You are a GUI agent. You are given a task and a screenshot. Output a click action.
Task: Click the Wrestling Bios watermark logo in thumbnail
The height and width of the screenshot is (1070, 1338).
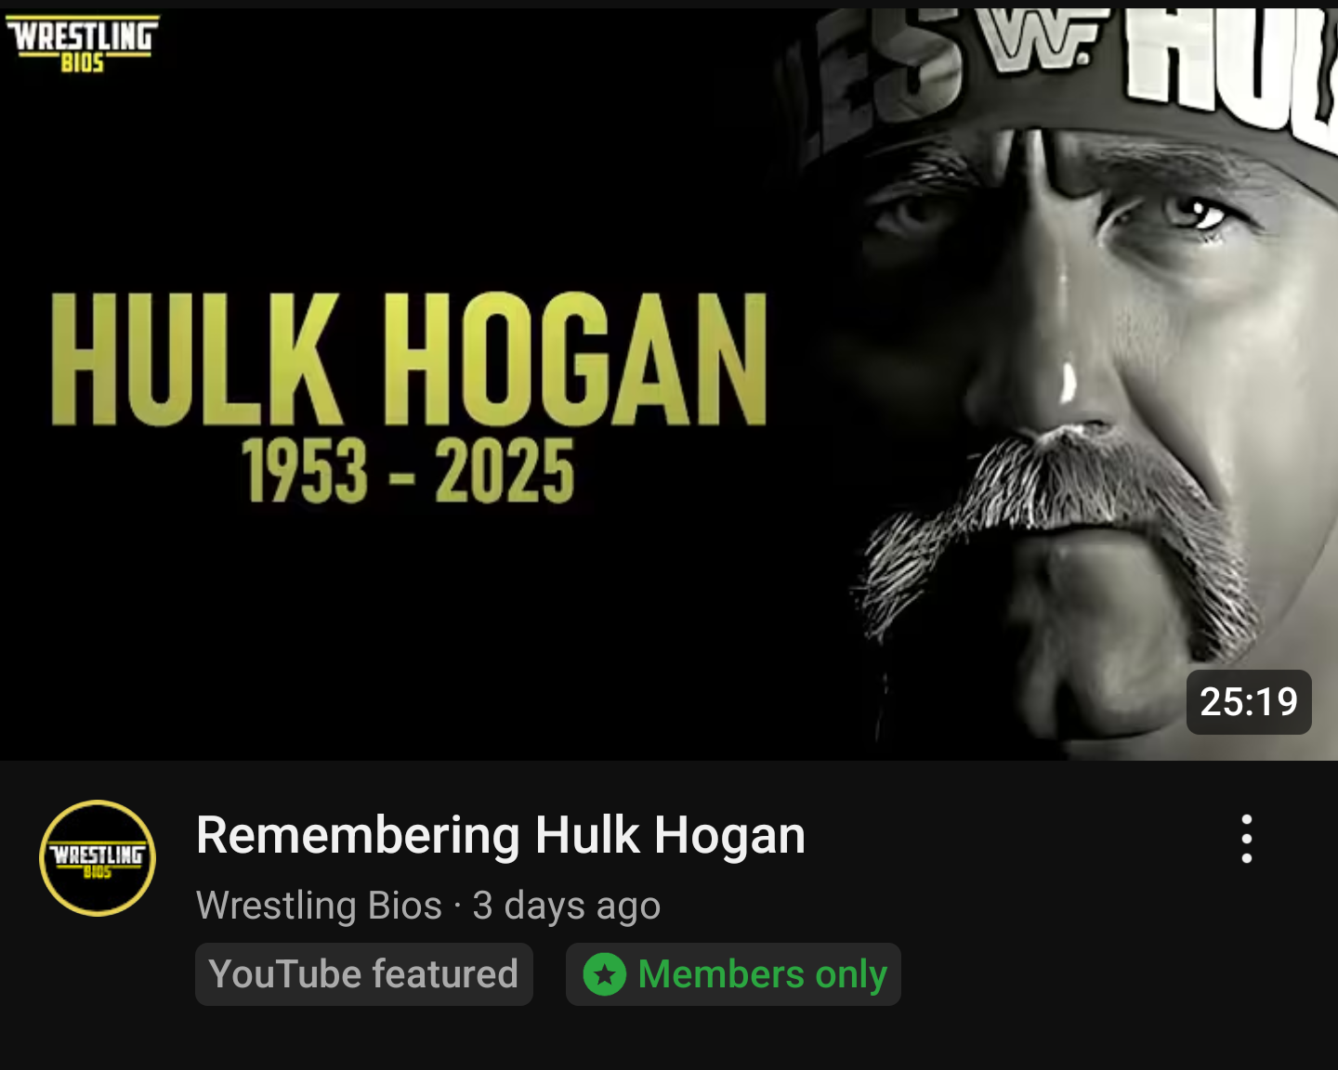(82, 43)
